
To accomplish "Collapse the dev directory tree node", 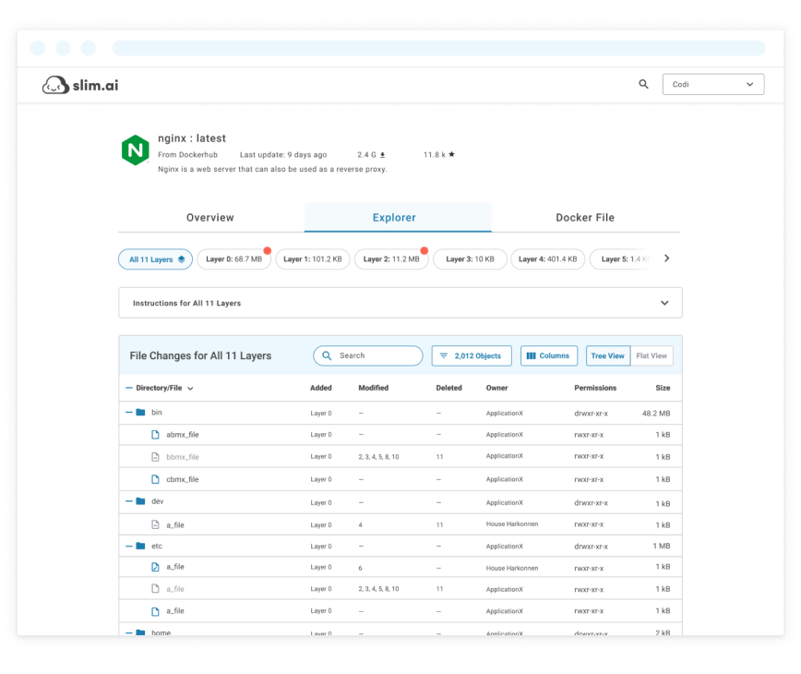I will click(129, 501).
